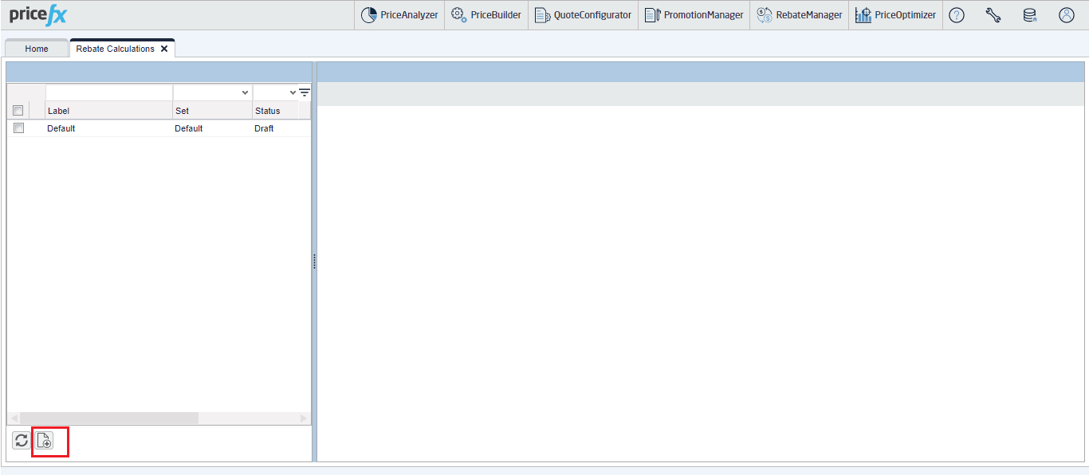Select the Default row in list
The height and width of the screenshot is (475, 1089).
coord(108,128)
